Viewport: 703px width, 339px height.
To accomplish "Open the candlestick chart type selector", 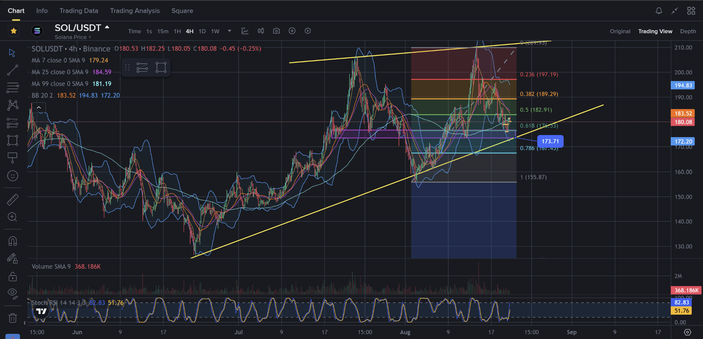I will (x=261, y=31).
